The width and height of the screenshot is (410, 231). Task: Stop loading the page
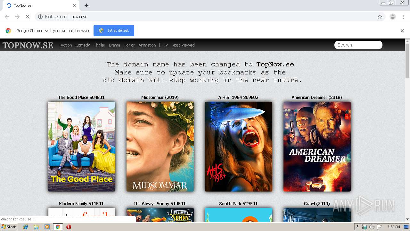[x=28, y=17]
